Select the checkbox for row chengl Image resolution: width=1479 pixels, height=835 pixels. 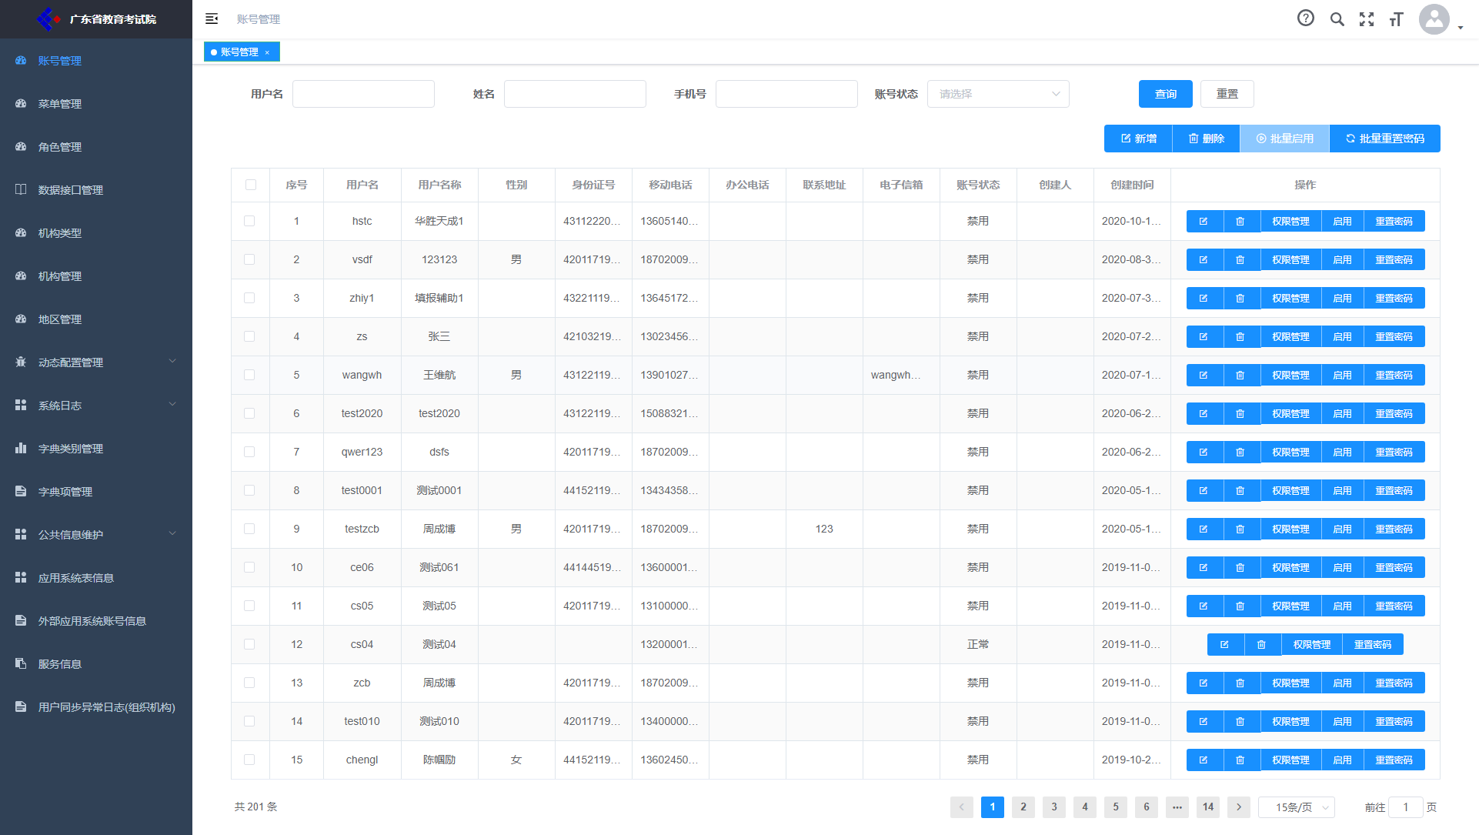[x=249, y=760]
